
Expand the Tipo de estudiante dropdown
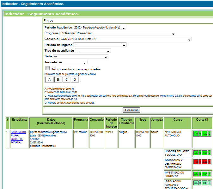click(93, 51)
